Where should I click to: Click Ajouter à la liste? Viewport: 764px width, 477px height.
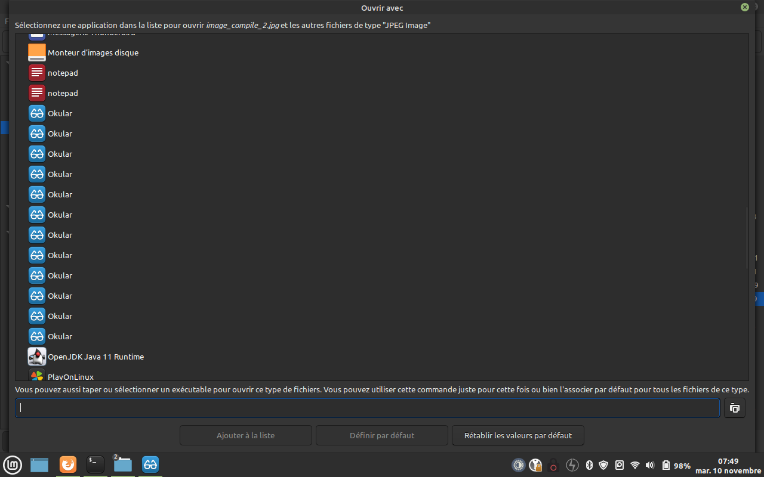(x=246, y=435)
